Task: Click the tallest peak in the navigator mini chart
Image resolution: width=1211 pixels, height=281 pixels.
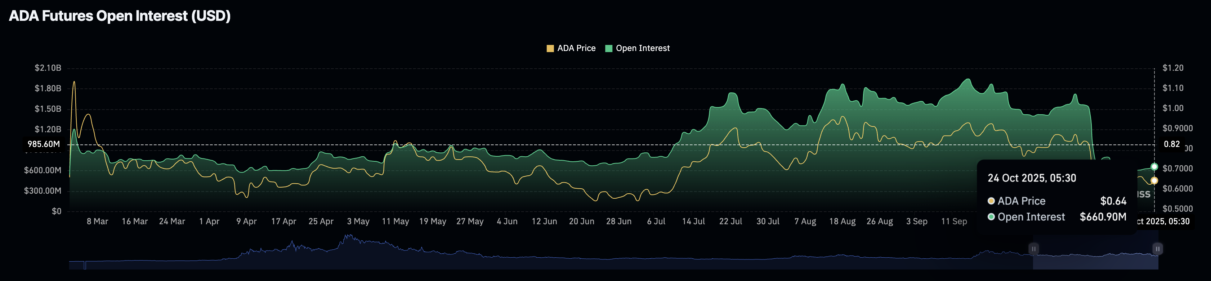Action: (x=348, y=237)
